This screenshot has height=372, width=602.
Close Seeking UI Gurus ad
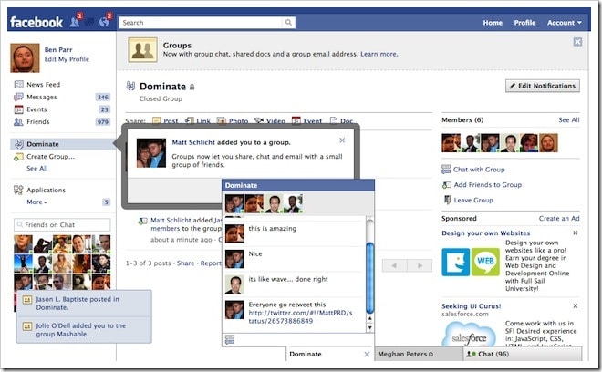pos(576,306)
